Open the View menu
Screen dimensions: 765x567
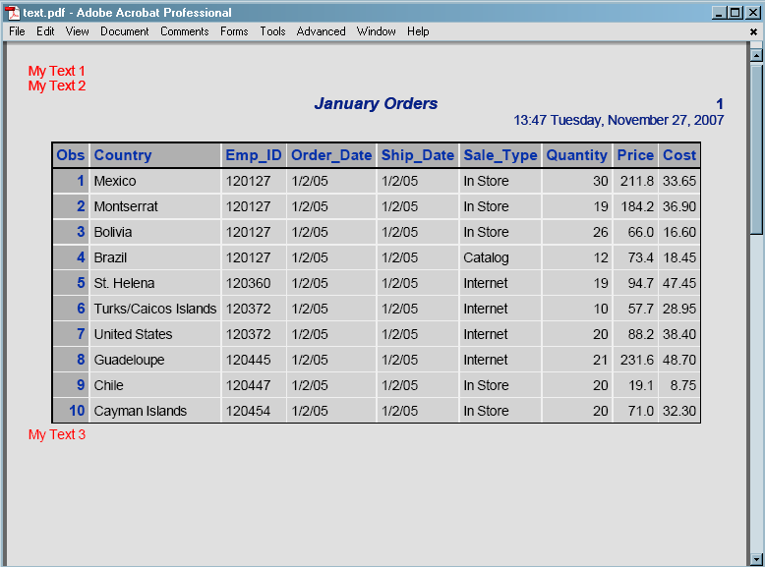click(77, 31)
